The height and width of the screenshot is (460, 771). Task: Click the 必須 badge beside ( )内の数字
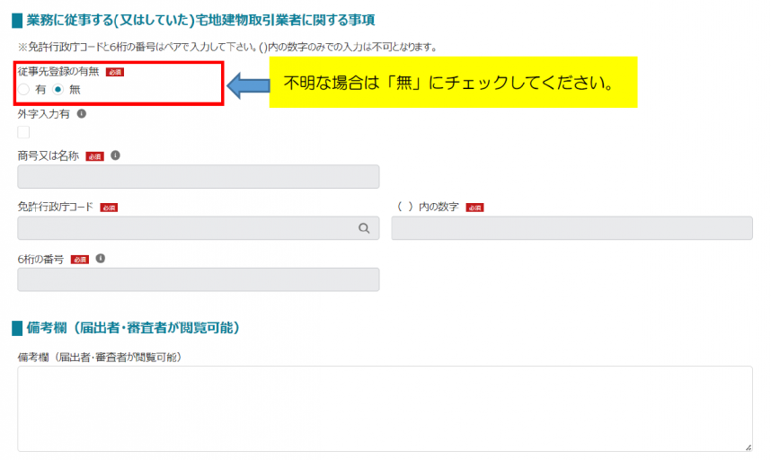pyautogui.click(x=474, y=208)
